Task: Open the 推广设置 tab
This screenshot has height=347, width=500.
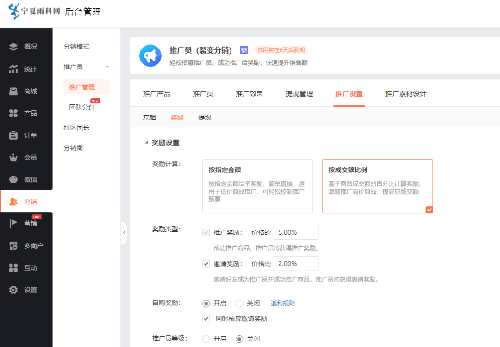Action: pos(349,94)
